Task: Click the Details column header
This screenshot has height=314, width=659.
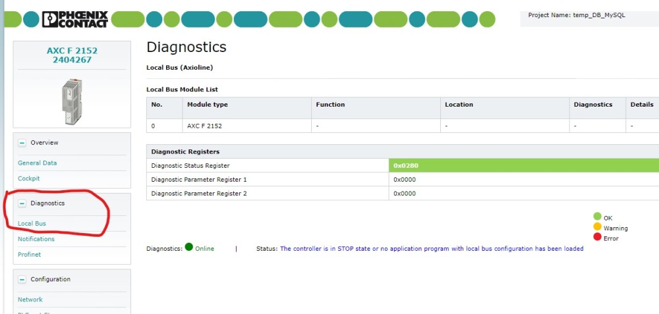Action: pos(641,105)
